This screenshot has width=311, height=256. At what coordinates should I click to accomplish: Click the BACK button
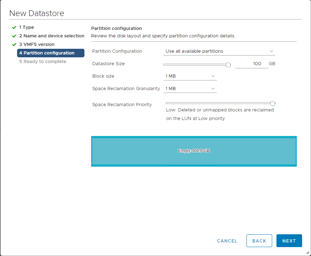[x=259, y=241]
